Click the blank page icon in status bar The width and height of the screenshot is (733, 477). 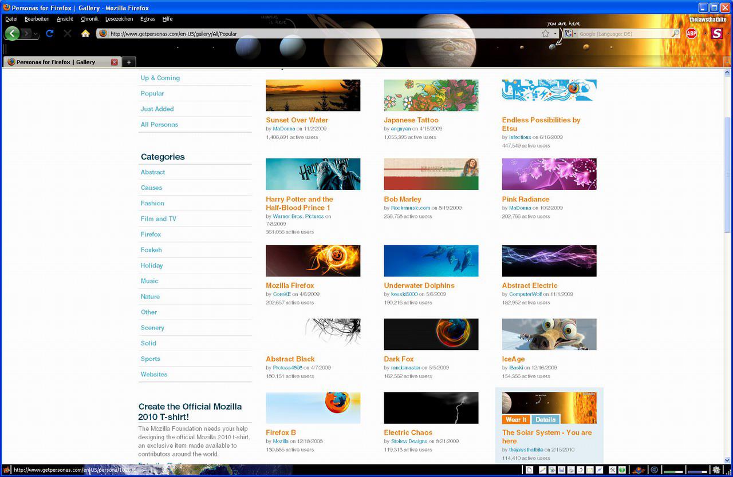tap(529, 470)
